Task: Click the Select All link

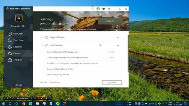Action: 43,82
